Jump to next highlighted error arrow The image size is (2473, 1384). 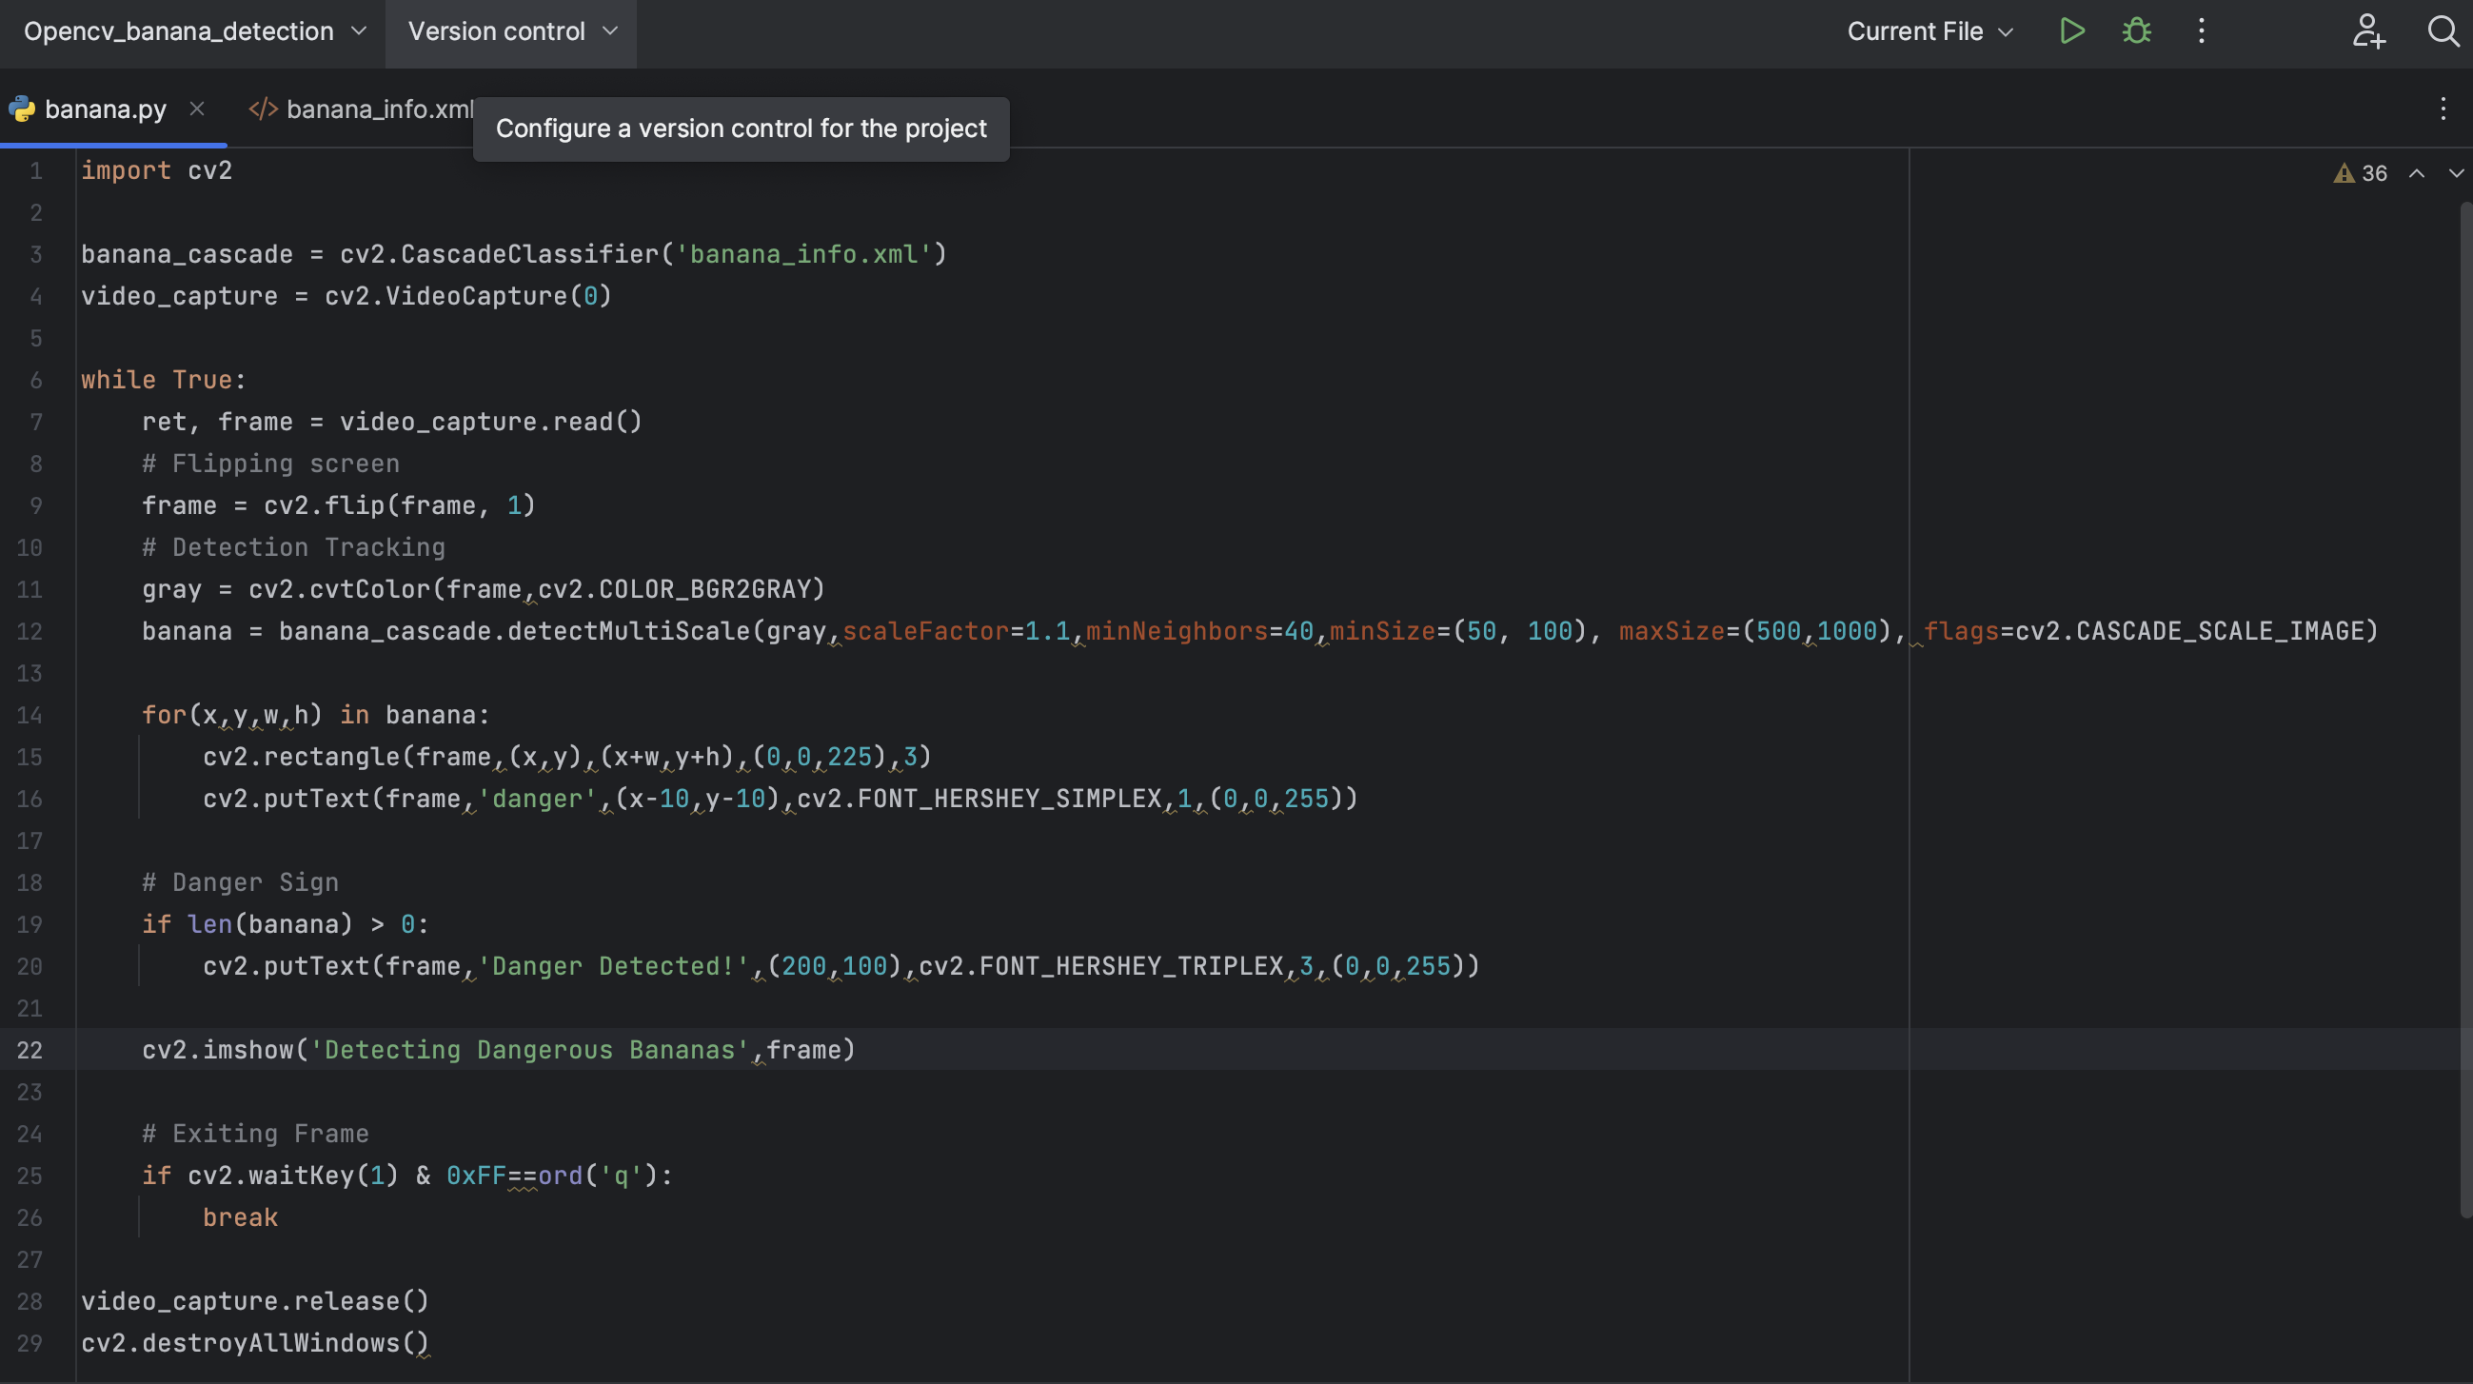click(2455, 174)
